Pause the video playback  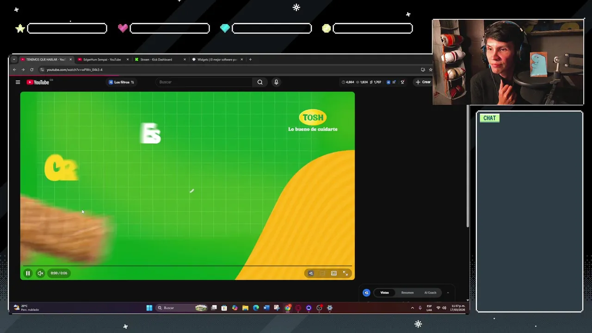coord(28,273)
